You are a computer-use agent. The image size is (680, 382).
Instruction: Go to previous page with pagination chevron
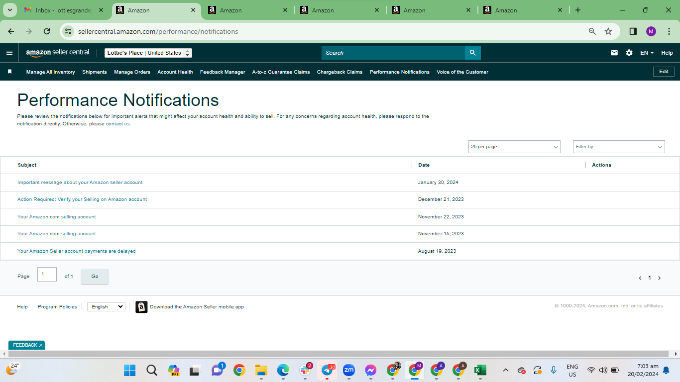(x=640, y=278)
